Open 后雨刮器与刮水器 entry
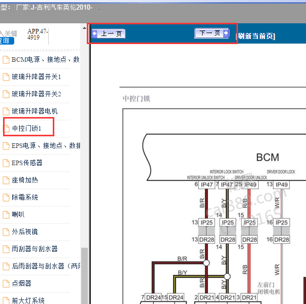The height and width of the screenshot is (304, 306). pyautogui.click(x=46, y=266)
